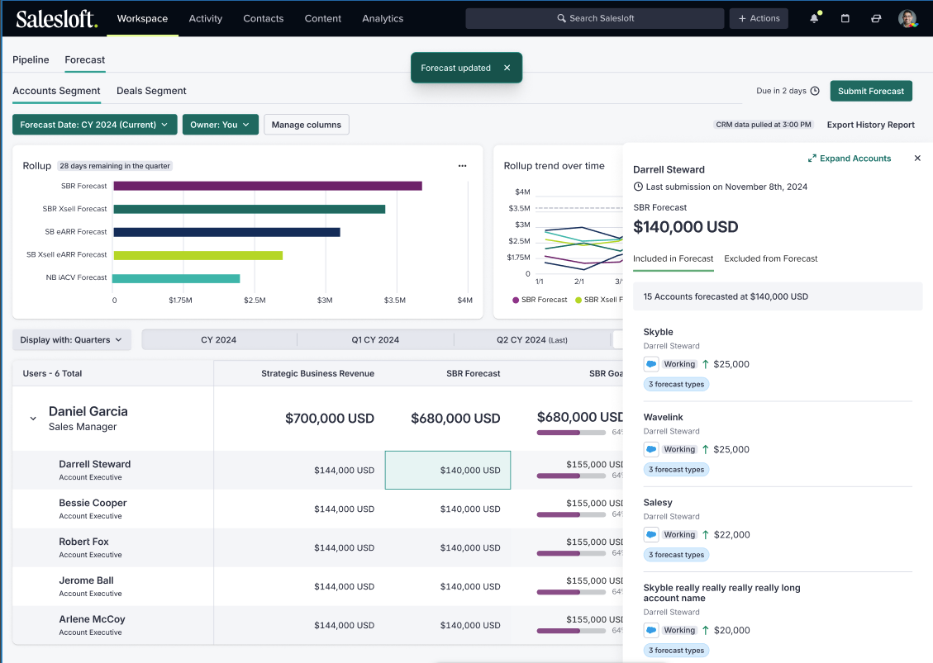Switch to the Pipeline tab
The width and height of the screenshot is (933, 663).
[31, 59]
